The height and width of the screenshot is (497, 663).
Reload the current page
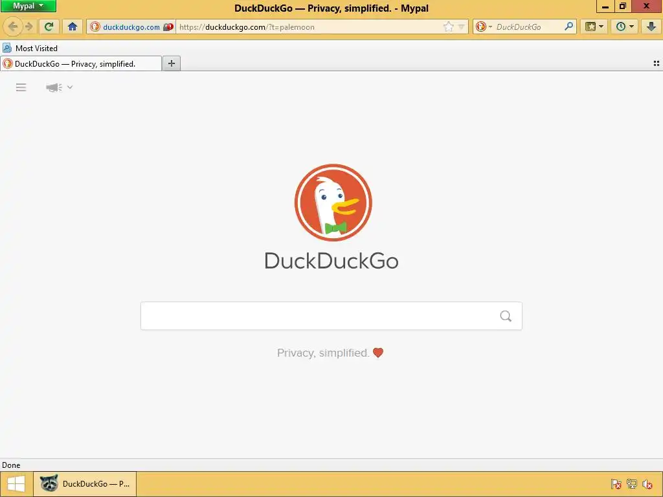[x=49, y=27]
